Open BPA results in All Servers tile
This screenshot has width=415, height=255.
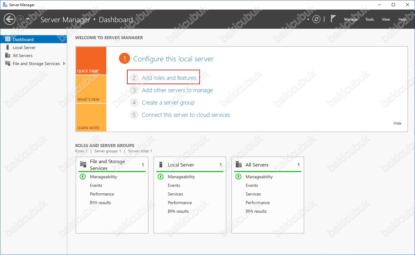click(256, 211)
